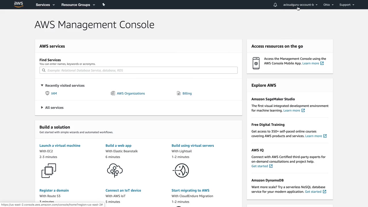Click the mobile app phone icon
Screen dimensions: 368x207
coord(256,63)
